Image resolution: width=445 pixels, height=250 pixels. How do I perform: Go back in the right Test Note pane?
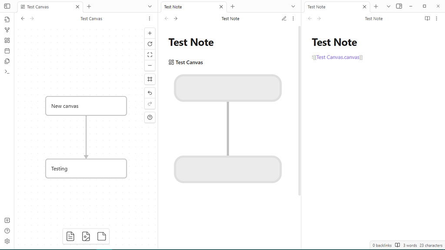[x=310, y=18]
